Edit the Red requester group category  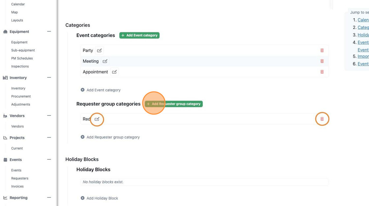click(97, 119)
